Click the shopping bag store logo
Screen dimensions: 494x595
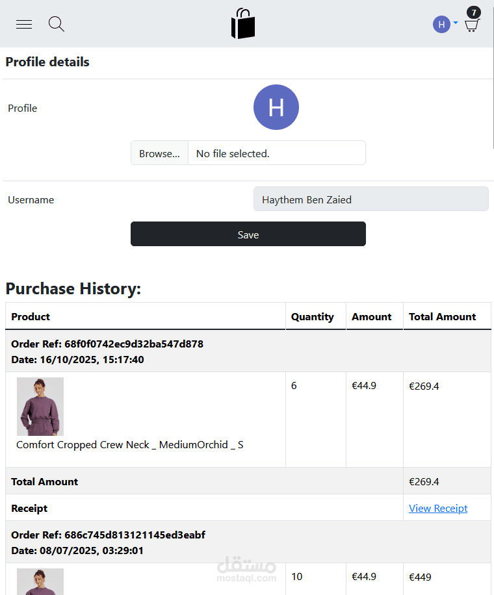pos(243,24)
